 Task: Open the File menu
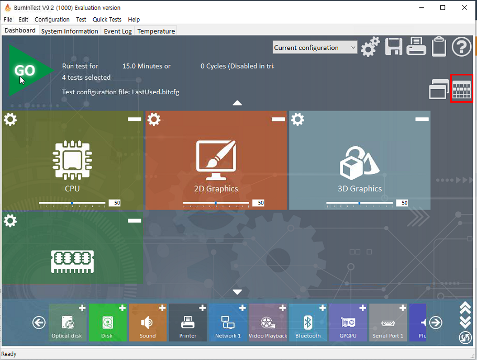(x=8, y=19)
